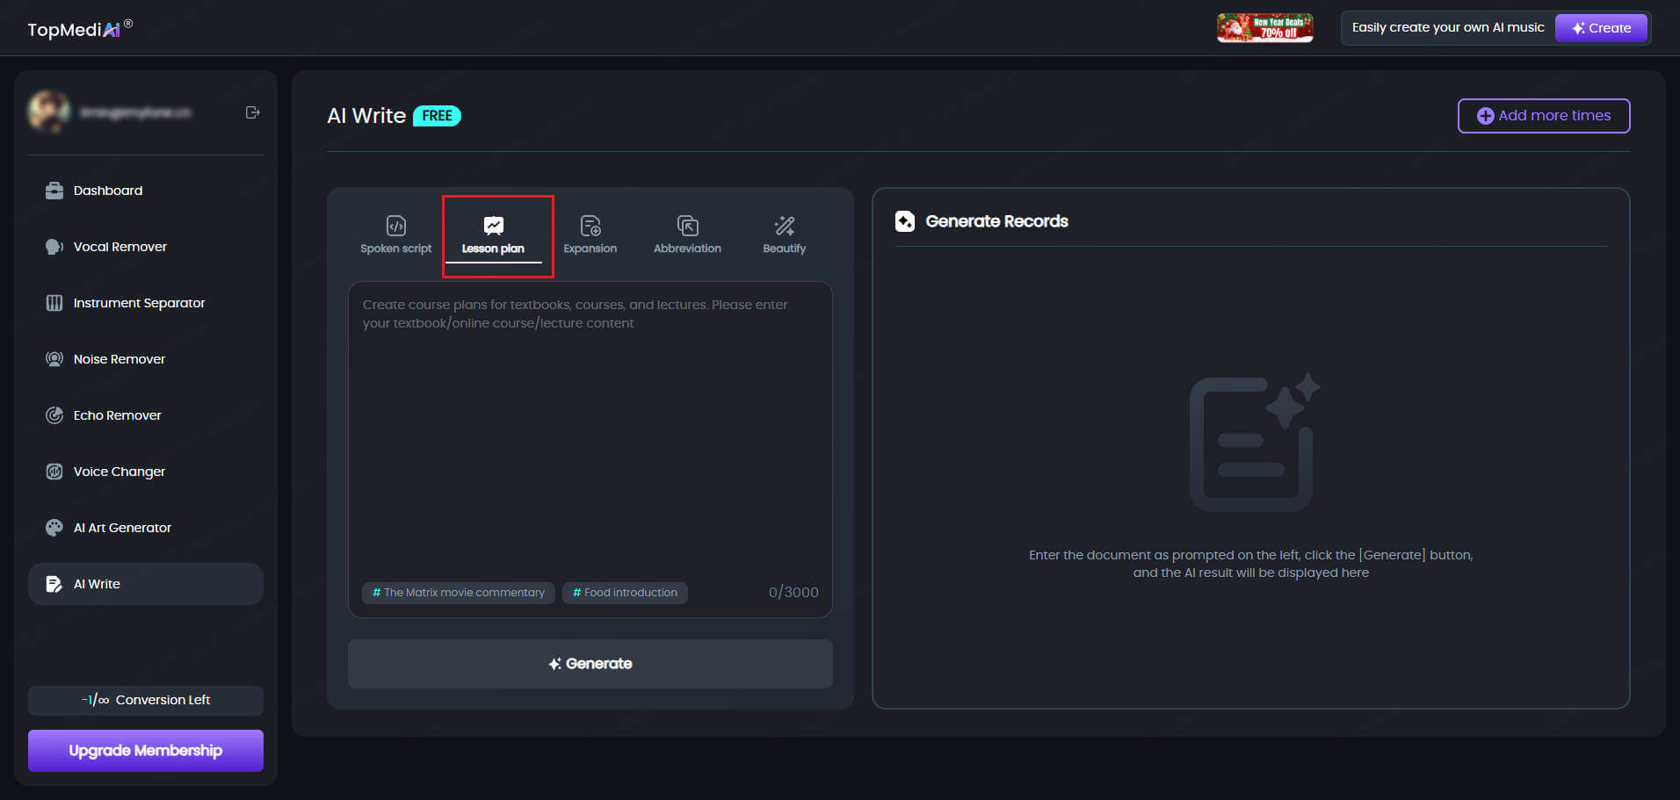Select the Lesson plan tab label
1680x800 pixels.
point(493,249)
